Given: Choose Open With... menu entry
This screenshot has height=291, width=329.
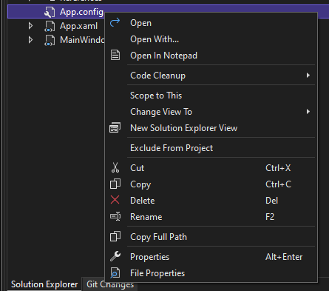Looking at the screenshot, I should click(x=211, y=39).
